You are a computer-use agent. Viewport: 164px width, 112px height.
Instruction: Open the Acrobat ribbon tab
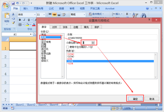point(110,8)
